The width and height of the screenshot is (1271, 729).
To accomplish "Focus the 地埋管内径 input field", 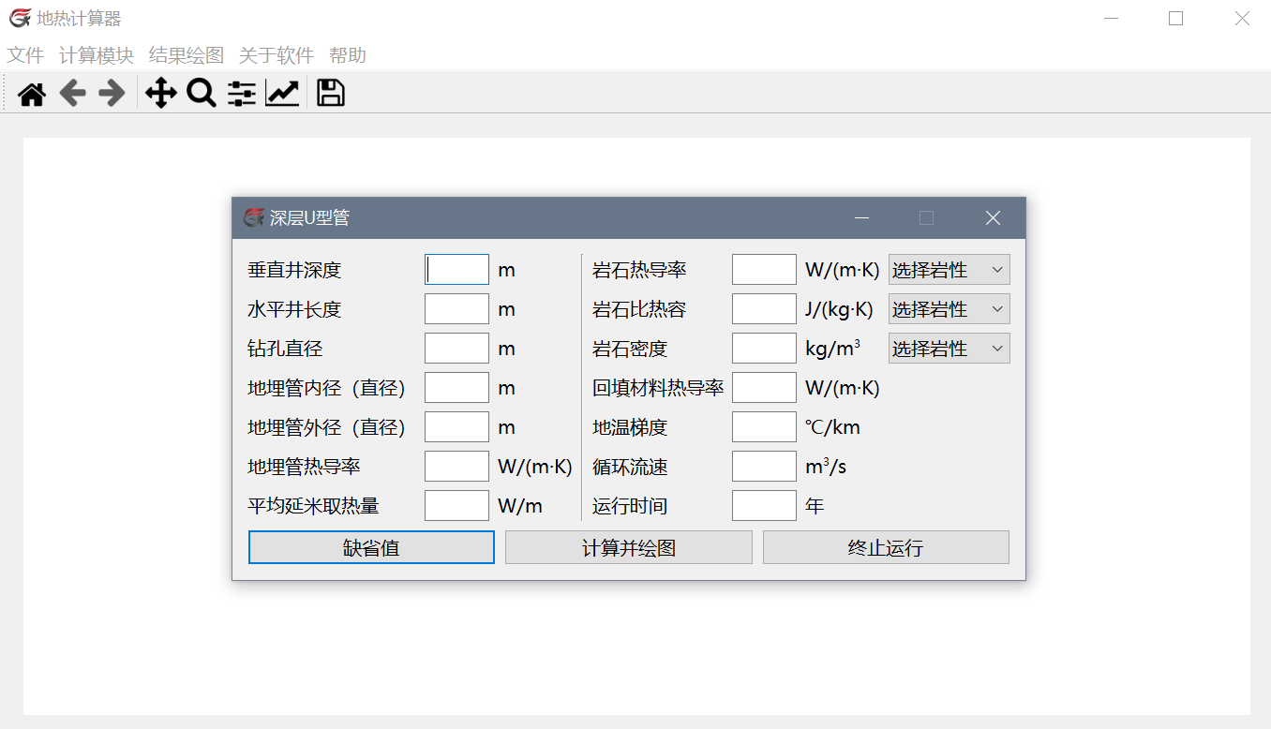I will 456,388.
